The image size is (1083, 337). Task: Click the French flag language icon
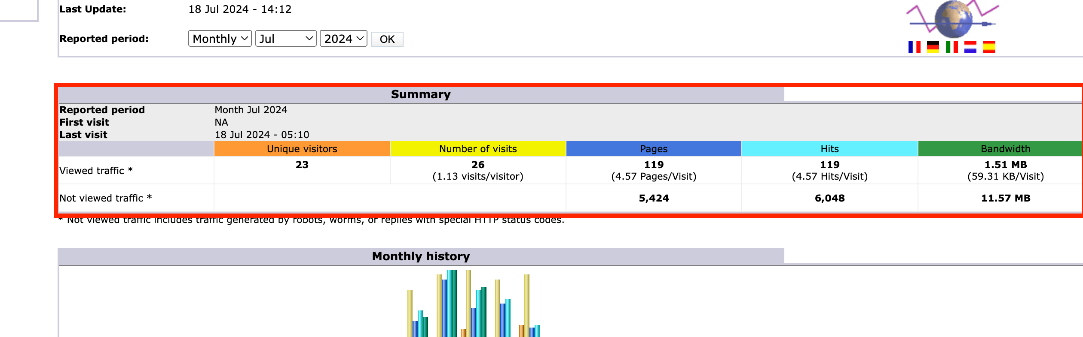coord(914,47)
